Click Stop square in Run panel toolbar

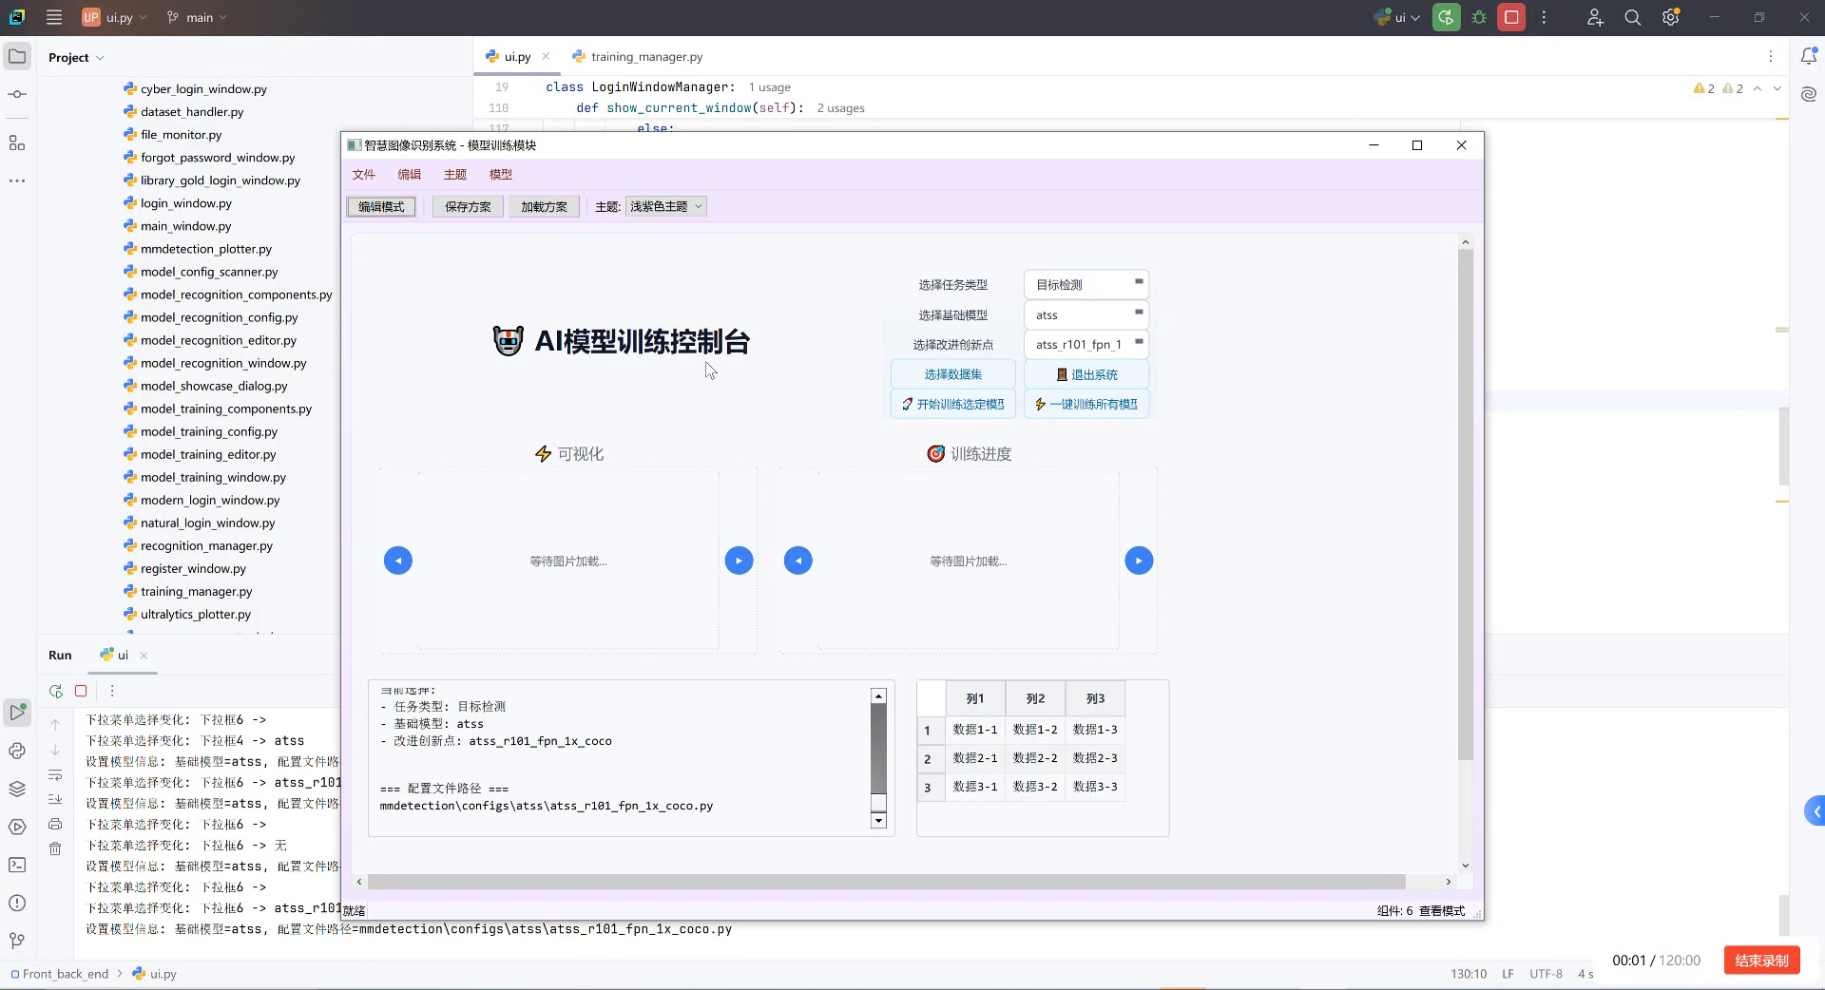point(81,691)
